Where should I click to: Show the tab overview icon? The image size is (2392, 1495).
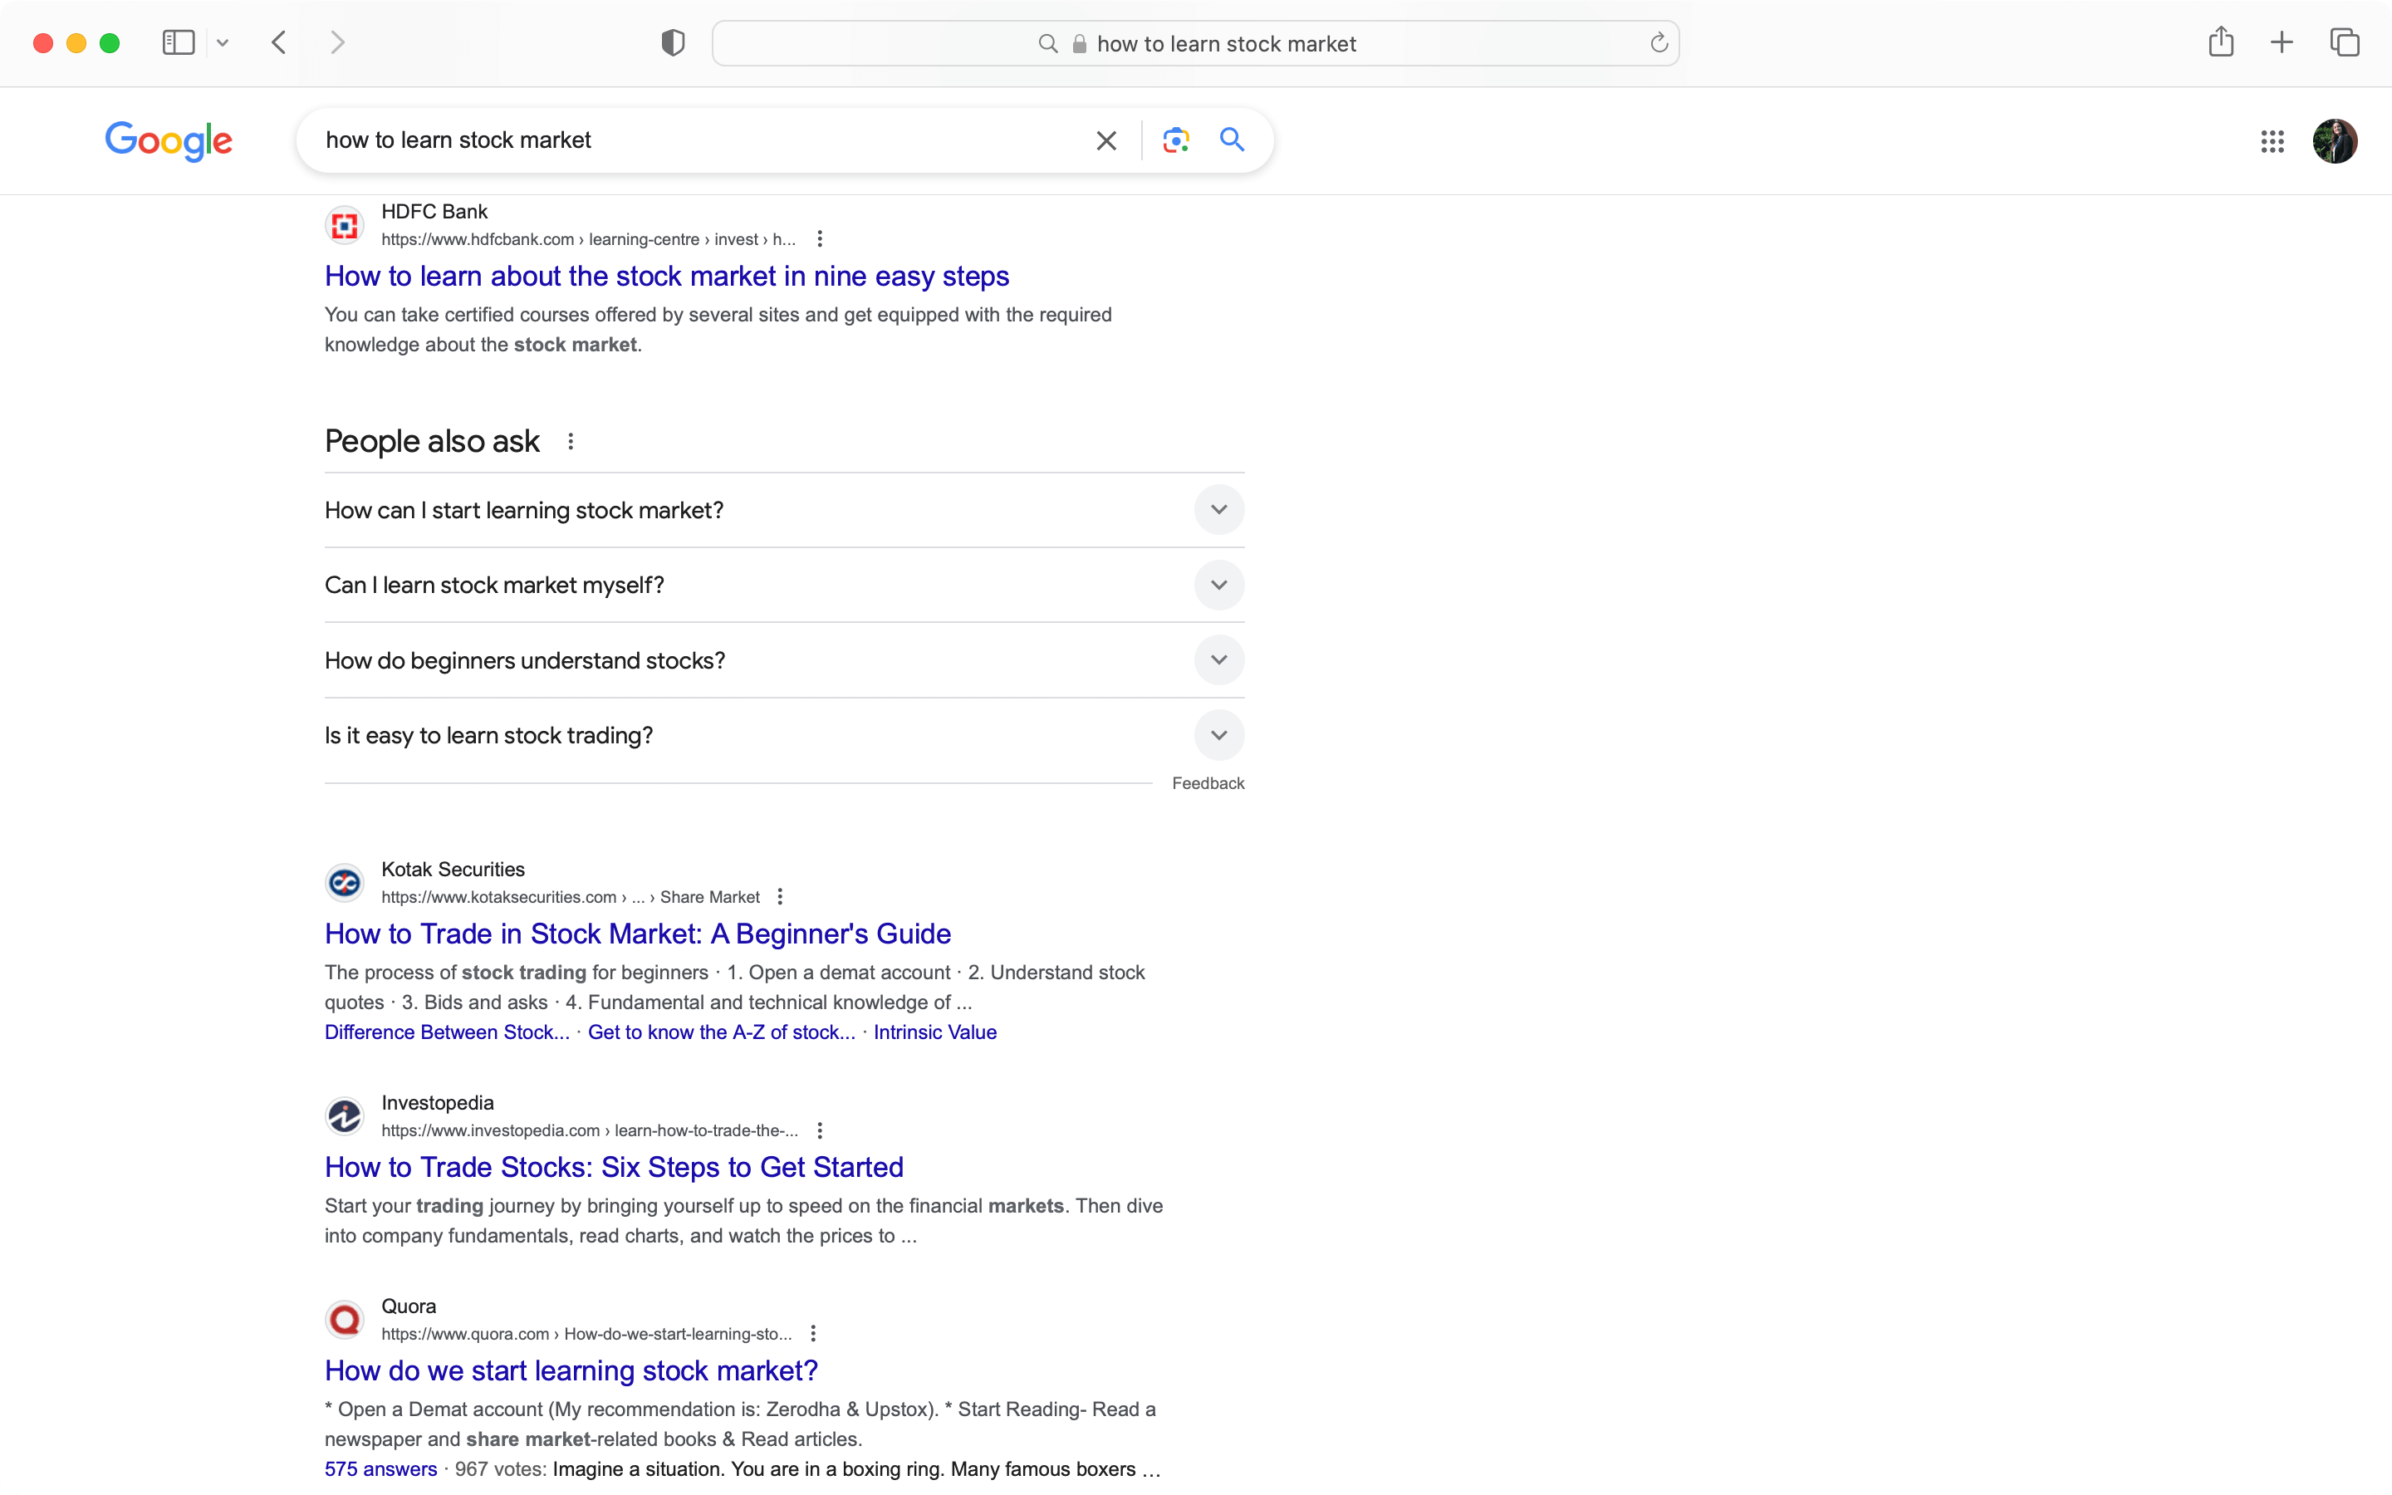(2345, 42)
